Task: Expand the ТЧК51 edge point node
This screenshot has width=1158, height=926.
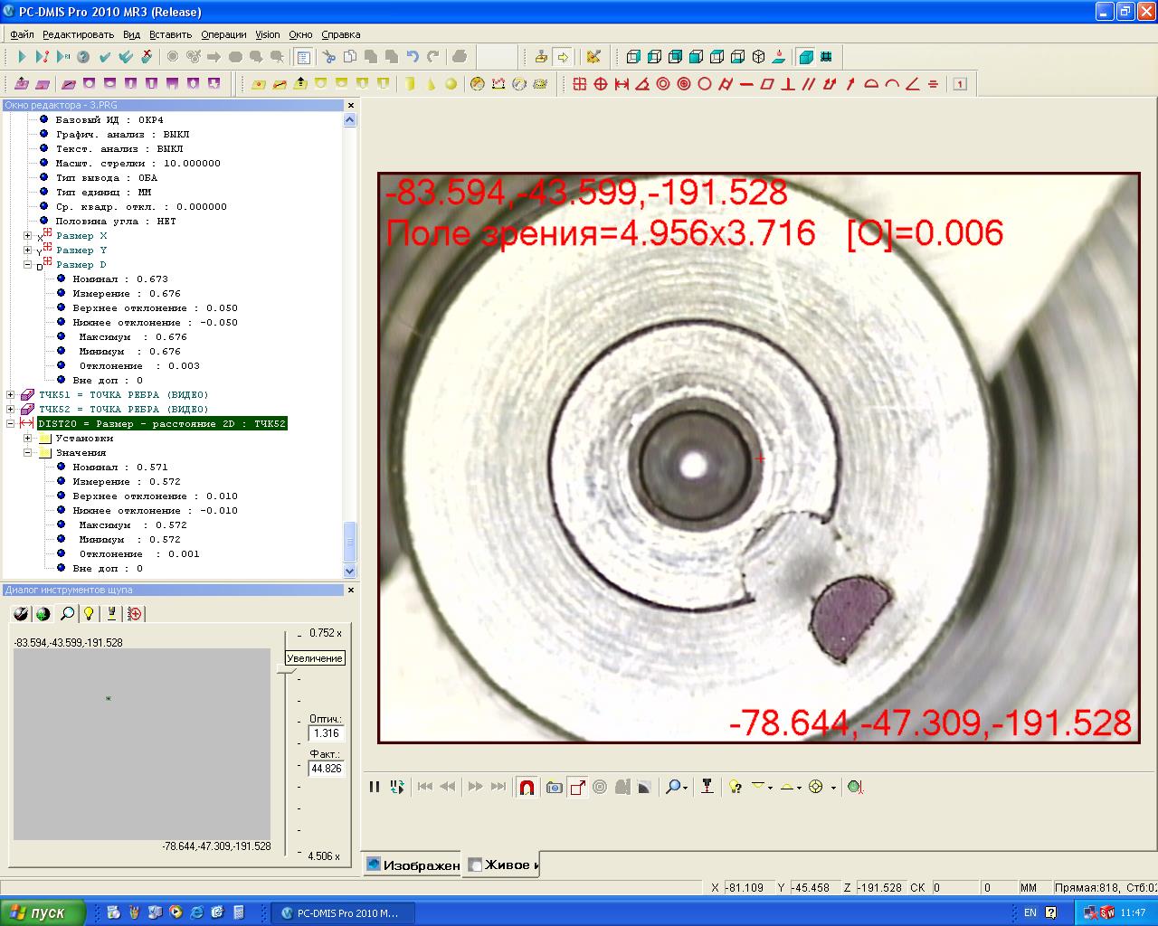Action: [x=11, y=395]
